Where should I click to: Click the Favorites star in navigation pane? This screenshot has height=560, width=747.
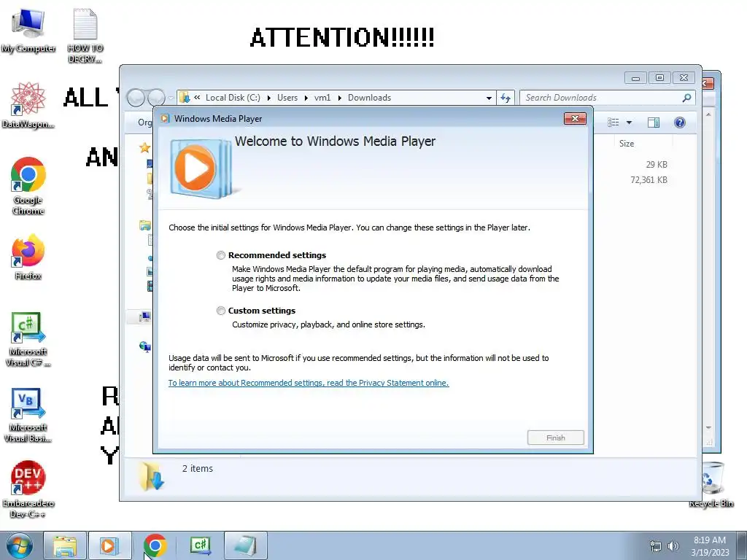click(x=145, y=147)
